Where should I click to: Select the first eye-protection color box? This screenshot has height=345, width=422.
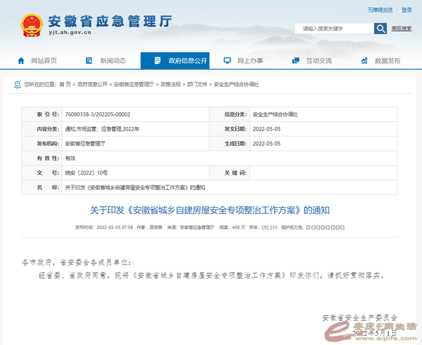tap(308, 228)
